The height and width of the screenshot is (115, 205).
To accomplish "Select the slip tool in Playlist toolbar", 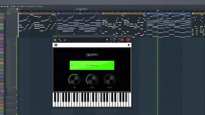I will 5,6.
